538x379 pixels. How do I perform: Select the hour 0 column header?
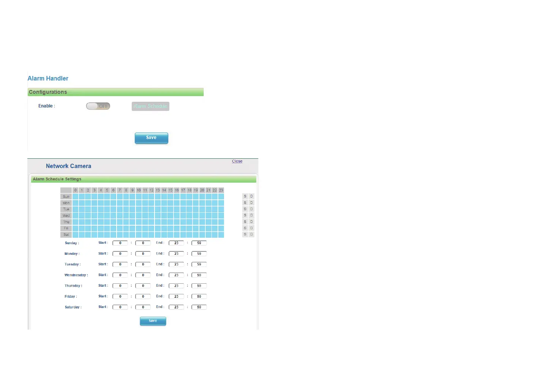click(76, 190)
